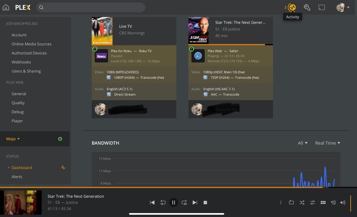Click secure lock badge on Roku session
The width and height of the screenshot is (357, 217).
pyautogui.click(x=95, y=49)
